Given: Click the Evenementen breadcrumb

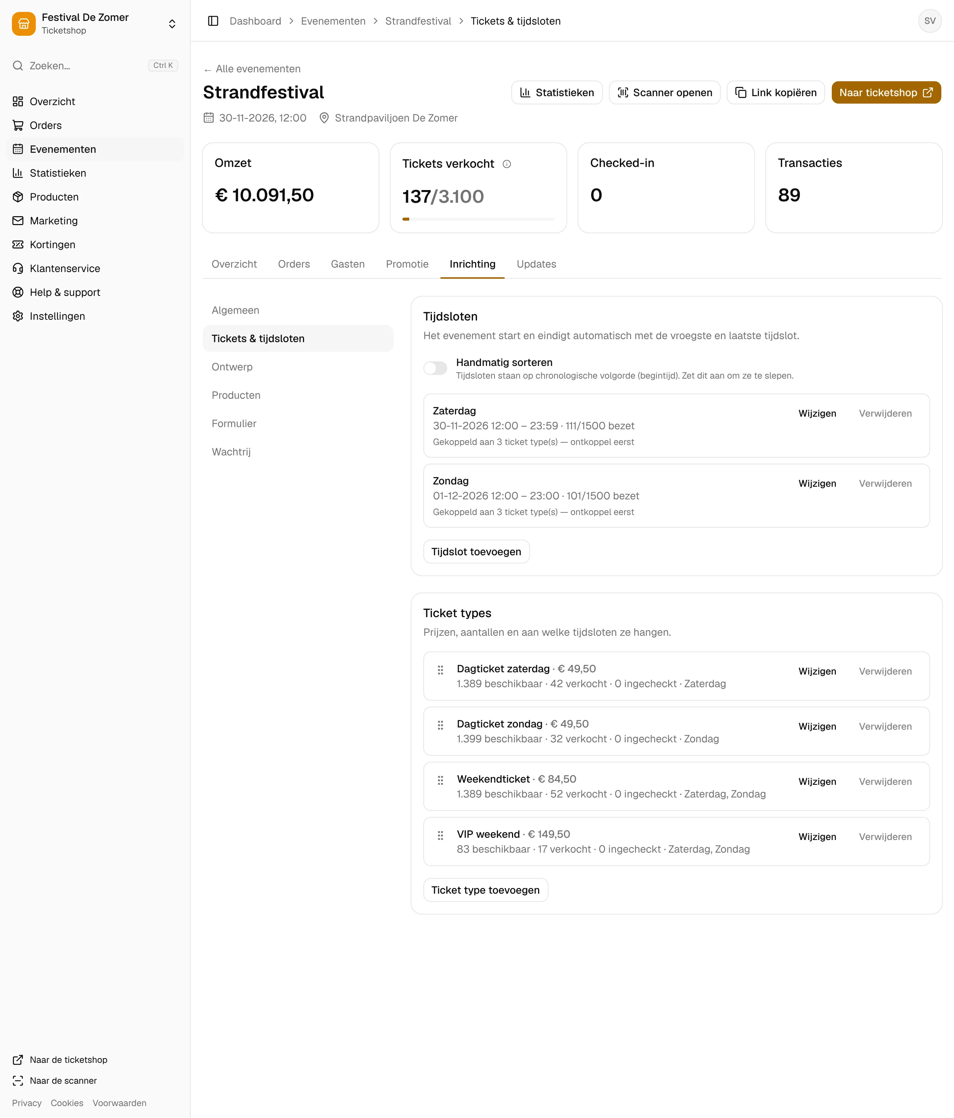Looking at the screenshot, I should 333,21.
